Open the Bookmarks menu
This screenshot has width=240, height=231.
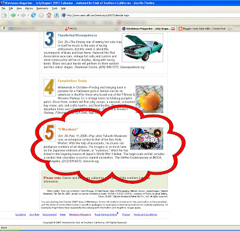[42, 8]
